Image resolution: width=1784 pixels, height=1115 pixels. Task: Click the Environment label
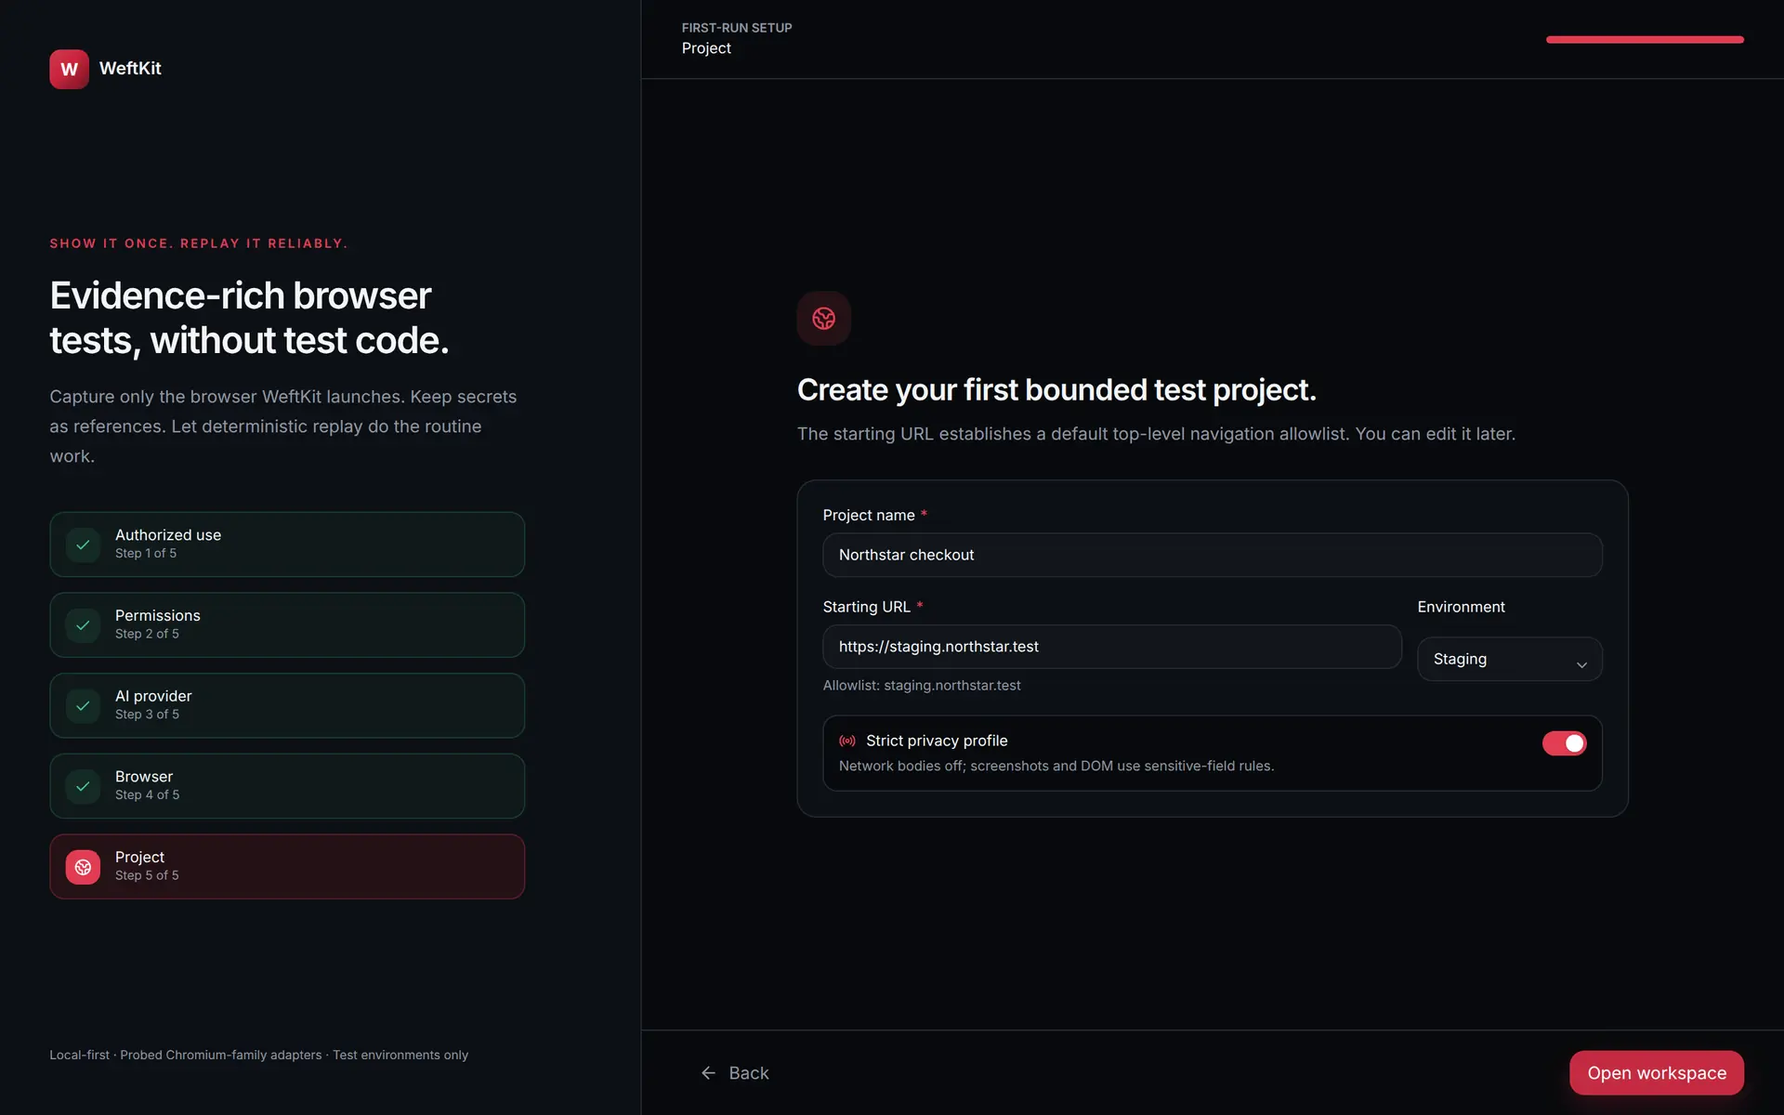[x=1461, y=607]
